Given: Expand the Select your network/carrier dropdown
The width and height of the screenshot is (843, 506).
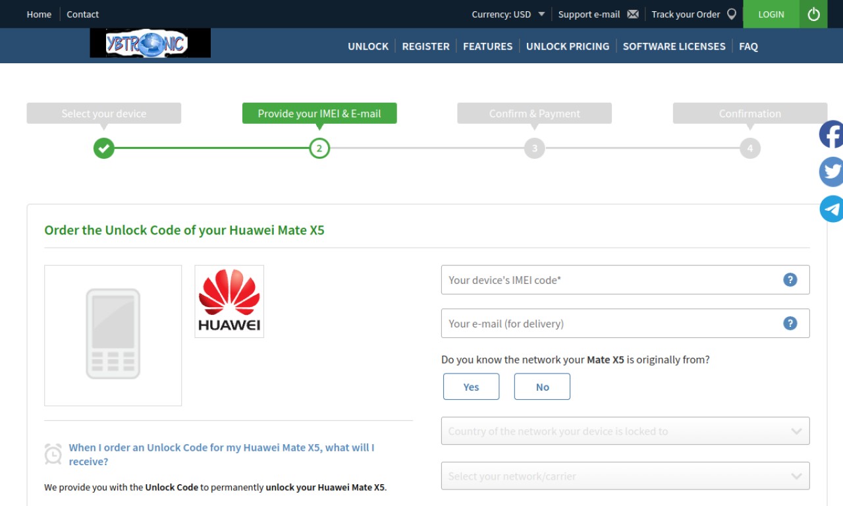Looking at the screenshot, I should point(625,476).
